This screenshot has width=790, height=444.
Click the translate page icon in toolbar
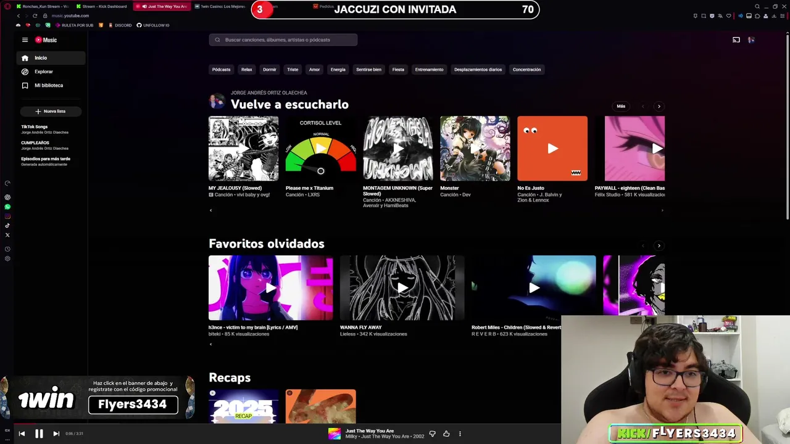coord(720,16)
